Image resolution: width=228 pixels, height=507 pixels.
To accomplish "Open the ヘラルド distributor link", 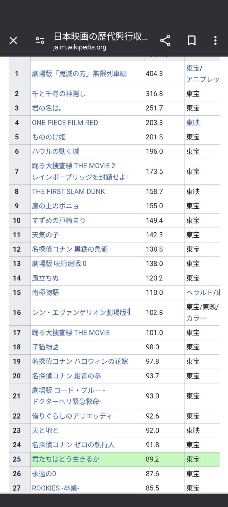I will tap(199, 293).
